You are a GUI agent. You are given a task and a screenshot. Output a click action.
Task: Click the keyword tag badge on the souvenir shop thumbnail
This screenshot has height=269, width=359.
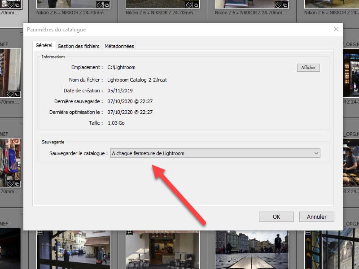[10, 184]
